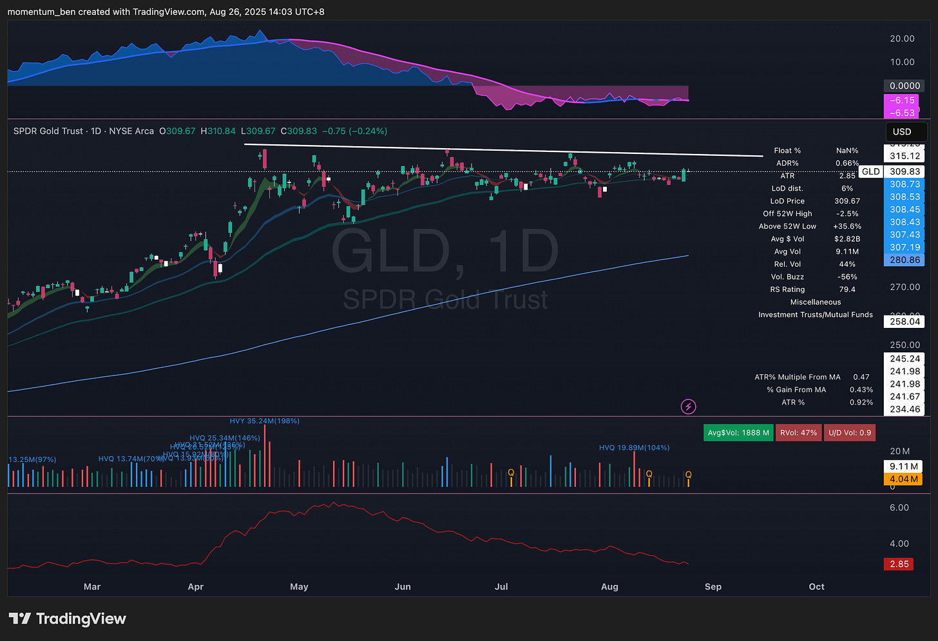Click the HVQ 19.89M(104%) volume label
The image size is (938, 641).
[x=634, y=448]
